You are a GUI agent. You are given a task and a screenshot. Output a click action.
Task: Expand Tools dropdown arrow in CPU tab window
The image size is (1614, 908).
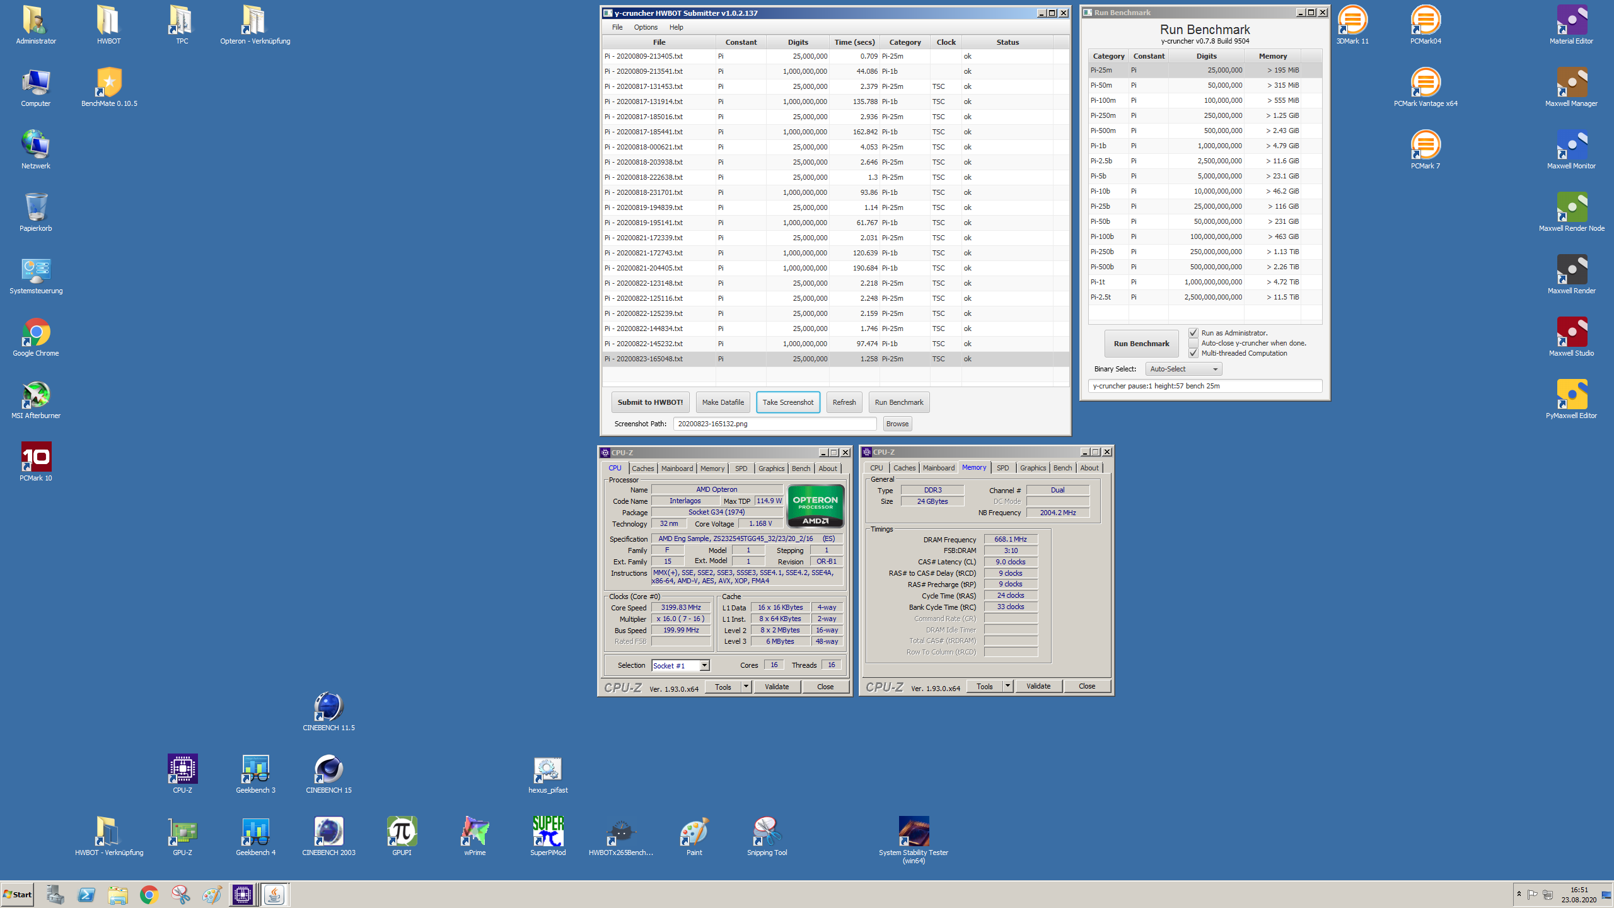[746, 686]
